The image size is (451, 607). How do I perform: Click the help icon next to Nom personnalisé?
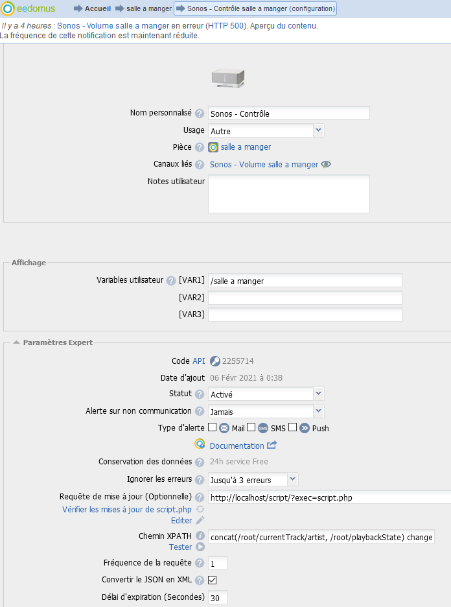click(x=200, y=113)
